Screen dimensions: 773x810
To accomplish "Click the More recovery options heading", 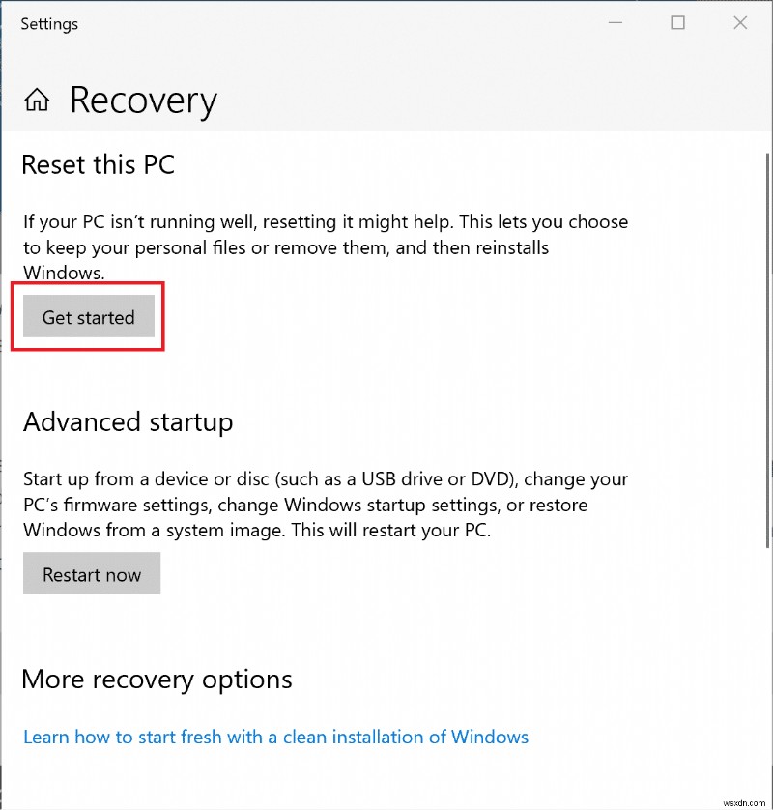I will [x=157, y=680].
